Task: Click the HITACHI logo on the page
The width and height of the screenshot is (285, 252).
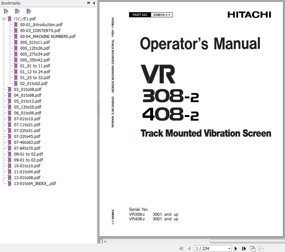Action: pos(249,15)
